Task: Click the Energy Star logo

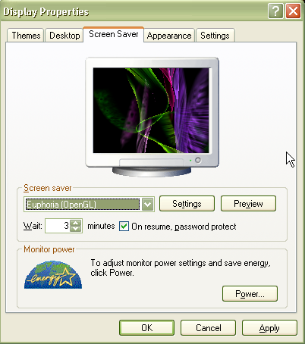Action: point(53,275)
